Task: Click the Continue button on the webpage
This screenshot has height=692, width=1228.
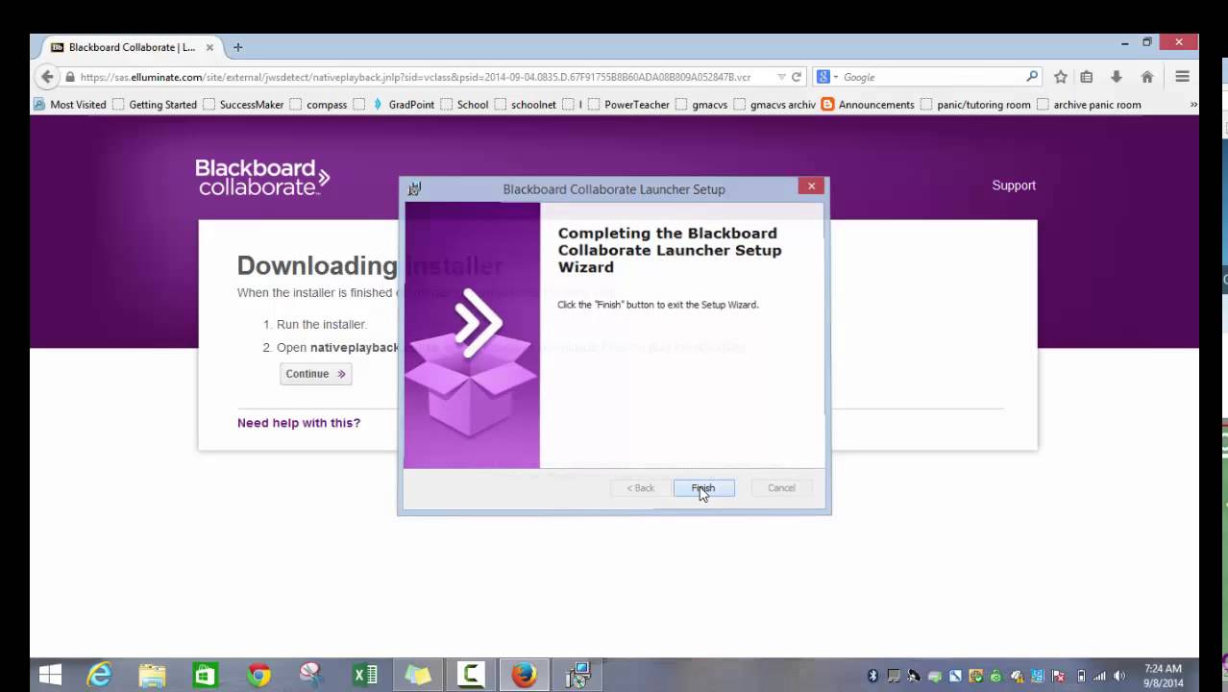Action: (315, 374)
